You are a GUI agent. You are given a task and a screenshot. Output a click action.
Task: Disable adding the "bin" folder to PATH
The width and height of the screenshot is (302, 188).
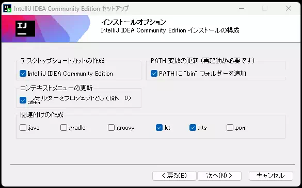[x=154, y=74]
